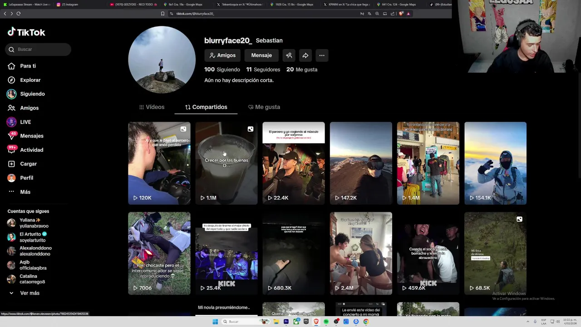Screen dimensions: 581x327
Task: Open Para ti home feed
Action: pos(22,66)
